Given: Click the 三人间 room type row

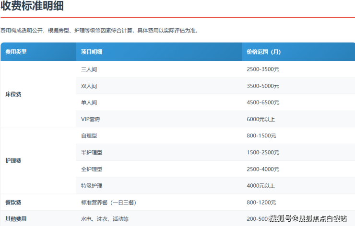Looking at the screenshot, I should pyautogui.click(x=89, y=69).
